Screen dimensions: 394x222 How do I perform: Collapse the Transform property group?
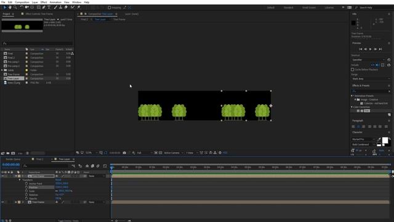pos(20,180)
